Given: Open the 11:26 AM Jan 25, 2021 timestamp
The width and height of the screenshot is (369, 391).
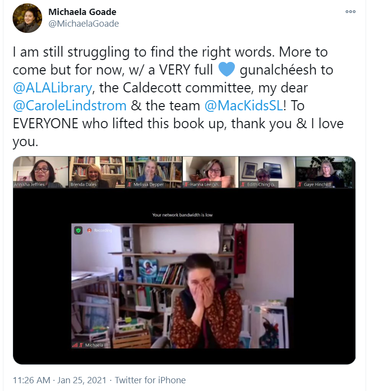Looking at the screenshot, I should pos(60,380).
